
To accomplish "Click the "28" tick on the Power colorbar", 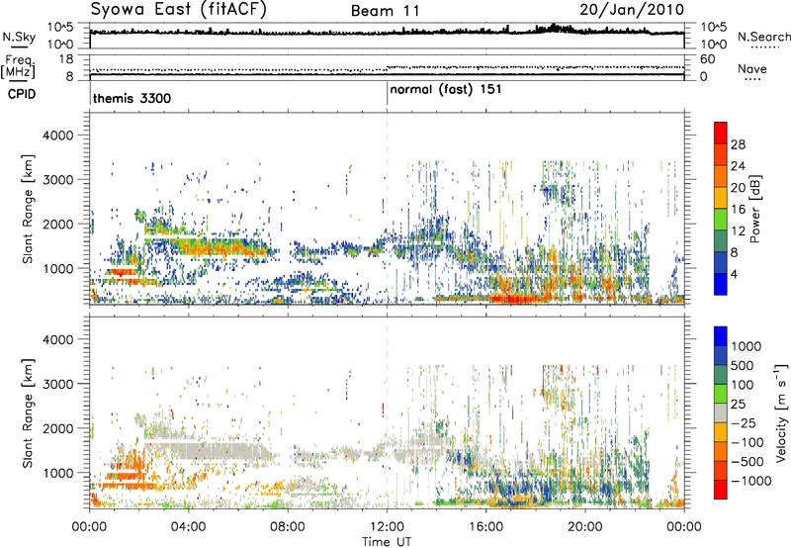I will point(738,144).
